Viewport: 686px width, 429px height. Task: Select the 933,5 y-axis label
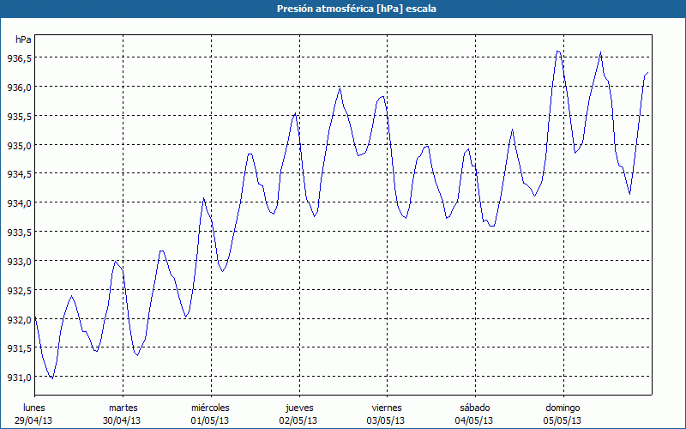click(x=19, y=233)
